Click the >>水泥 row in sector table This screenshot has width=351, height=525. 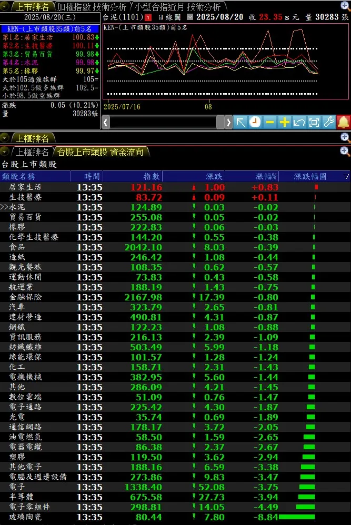[175, 207]
